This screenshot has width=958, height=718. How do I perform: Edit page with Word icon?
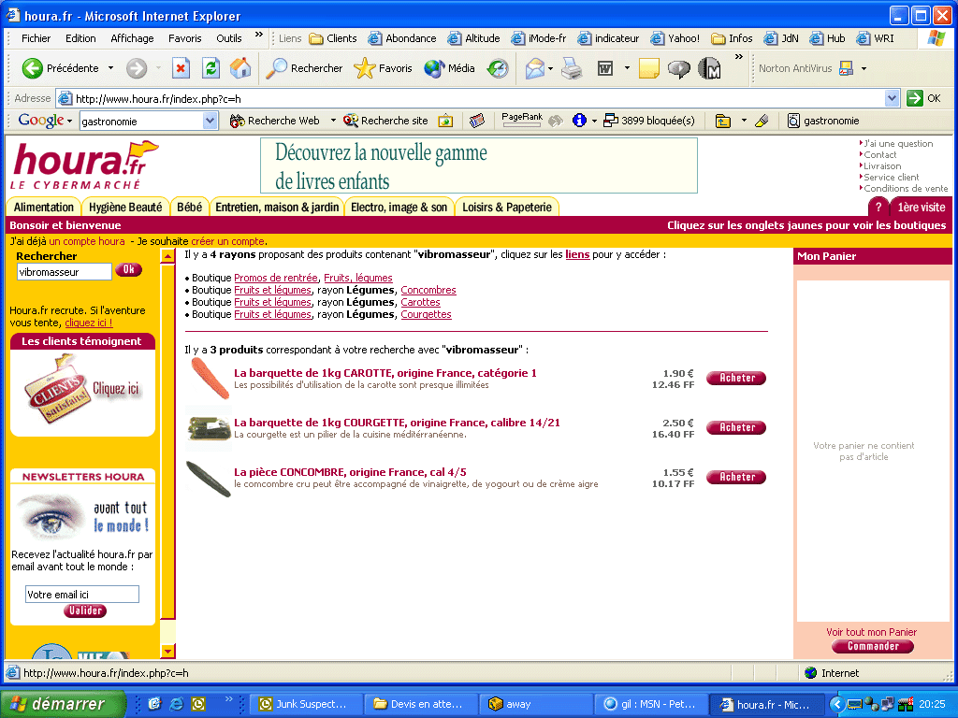605,68
